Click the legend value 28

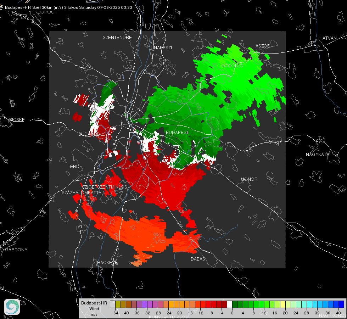[306, 313]
